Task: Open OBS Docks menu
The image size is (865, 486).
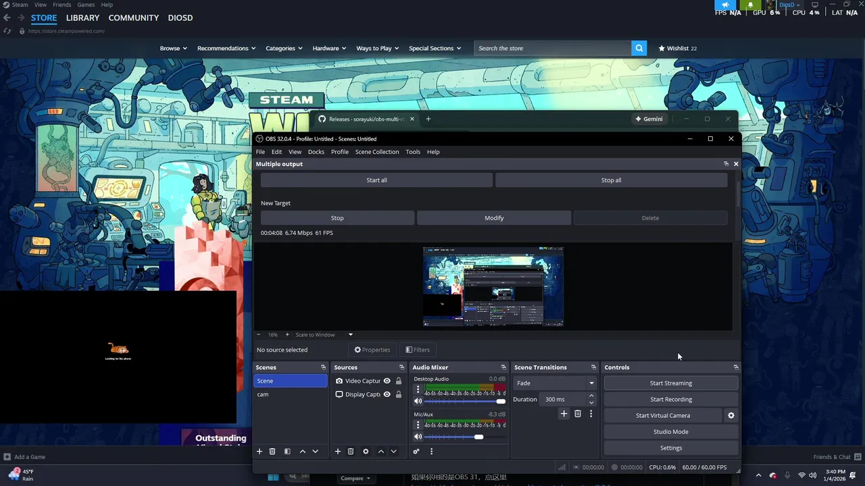Action: 316,152
